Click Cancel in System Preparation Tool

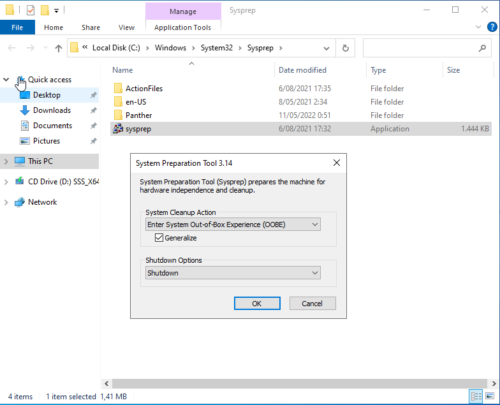tap(312, 304)
